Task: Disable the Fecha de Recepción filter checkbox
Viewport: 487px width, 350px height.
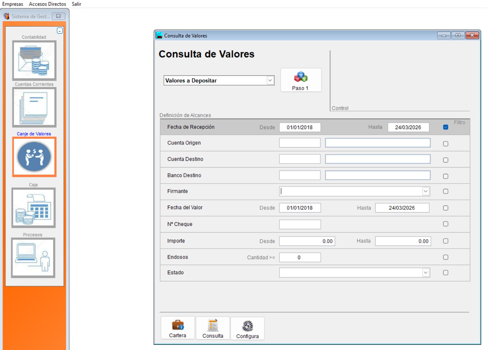Action: click(x=445, y=127)
